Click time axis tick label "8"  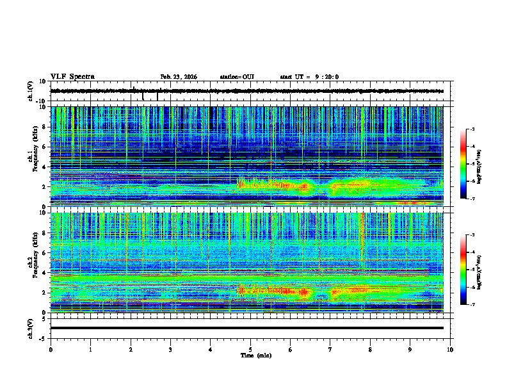tap(370, 350)
